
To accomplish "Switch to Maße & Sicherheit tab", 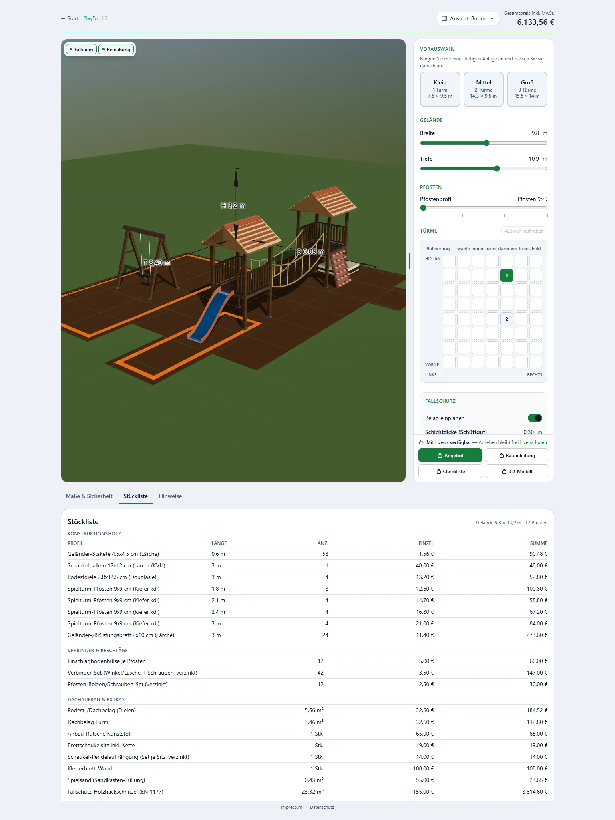I will pyautogui.click(x=89, y=496).
